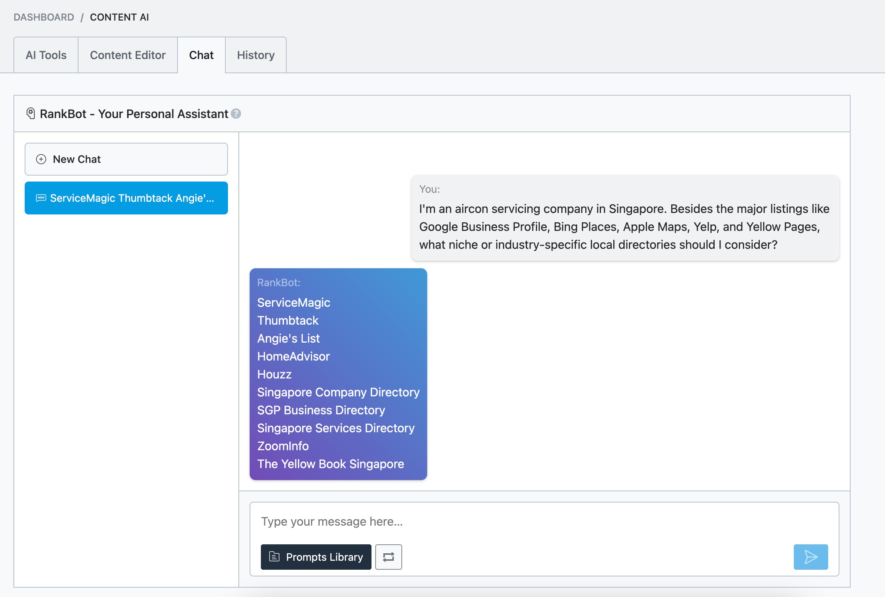Open the Prompts Library
Image resolution: width=885 pixels, height=597 pixels.
316,557
